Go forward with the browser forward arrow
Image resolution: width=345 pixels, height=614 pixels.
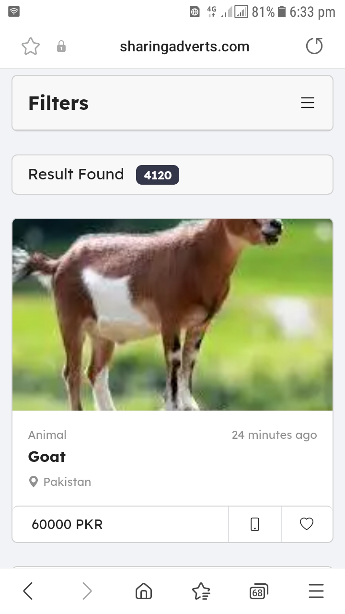[87, 591]
